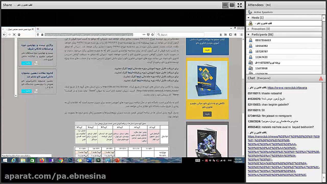Click the yellow buy button under the blue book
The width and height of the screenshot is (327, 184).
tap(207, 114)
